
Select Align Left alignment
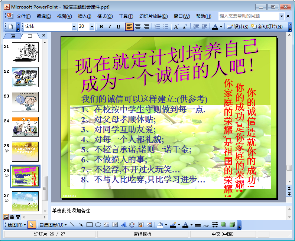(129, 27)
